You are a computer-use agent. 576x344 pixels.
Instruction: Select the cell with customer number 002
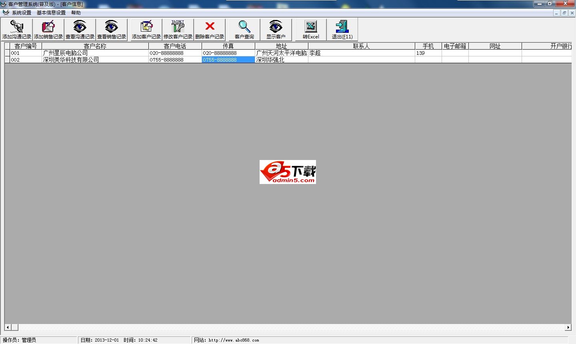[x=26, y=60]
